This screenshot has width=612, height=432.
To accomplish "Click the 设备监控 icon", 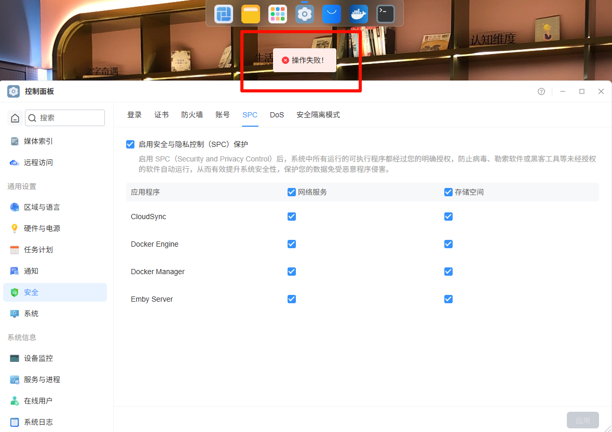I will (x=15, y=358).
